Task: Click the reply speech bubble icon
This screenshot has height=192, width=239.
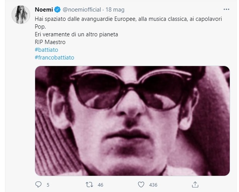Action: [38, 185]
